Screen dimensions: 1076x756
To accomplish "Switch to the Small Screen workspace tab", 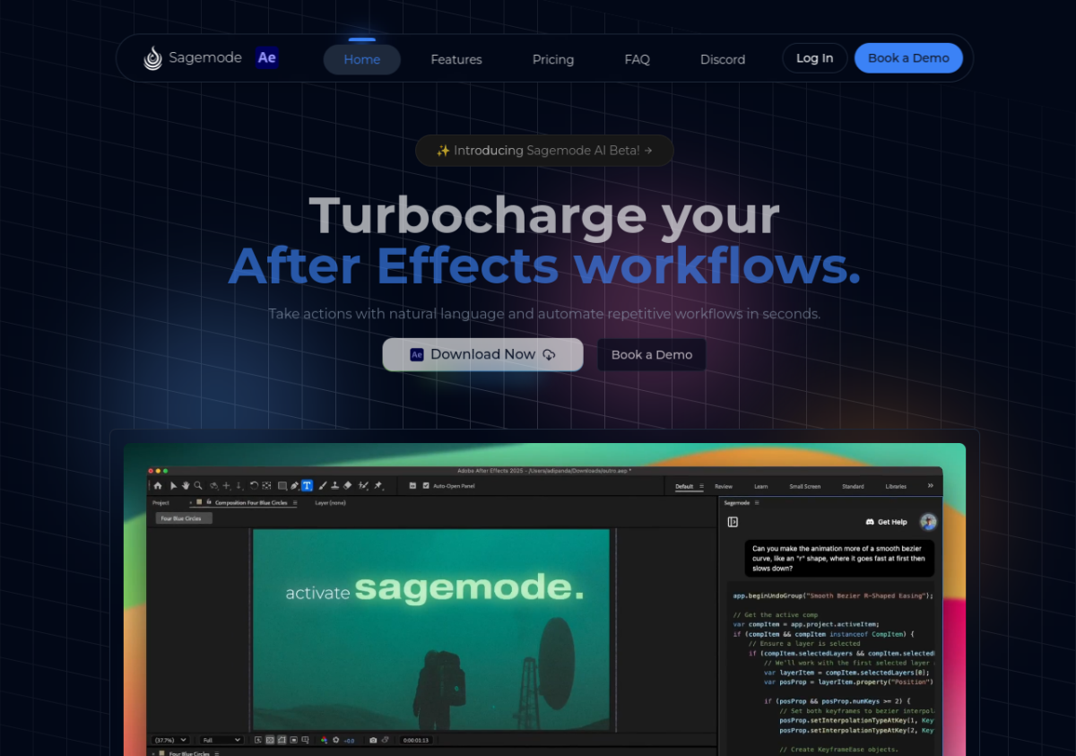I will (804, 486).
